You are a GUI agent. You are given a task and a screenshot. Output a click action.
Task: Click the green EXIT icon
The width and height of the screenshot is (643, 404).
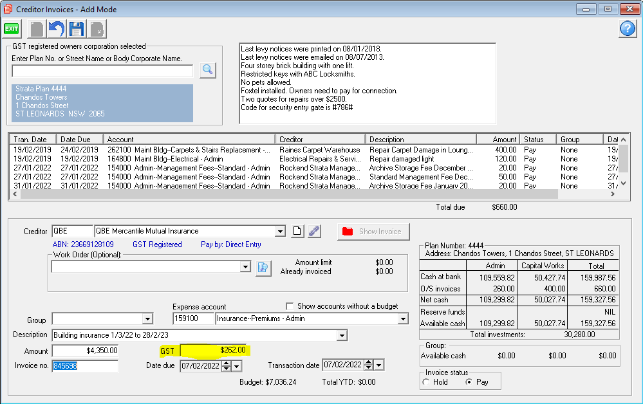coord(12,29)
